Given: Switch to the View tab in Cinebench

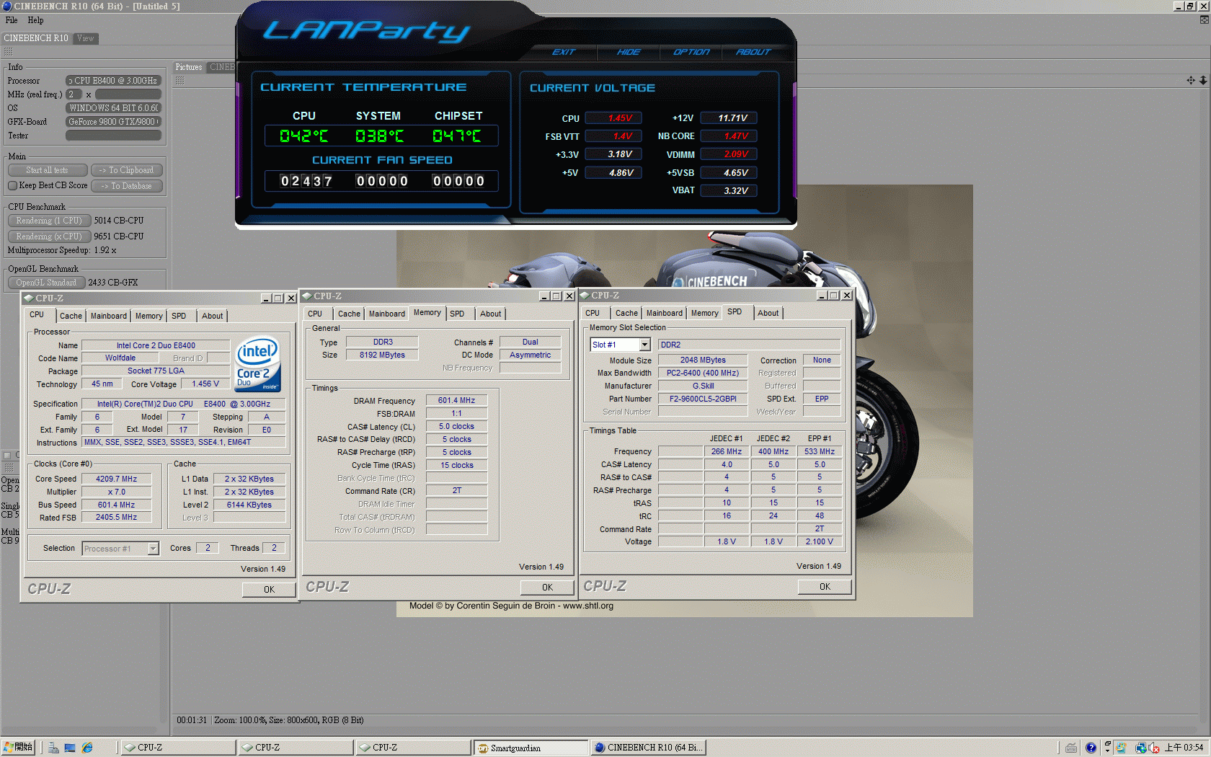Looking at the screenshot, I should [86, 38].
